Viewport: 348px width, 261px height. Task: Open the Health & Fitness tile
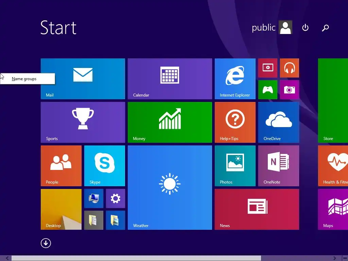tap(333, 166)
